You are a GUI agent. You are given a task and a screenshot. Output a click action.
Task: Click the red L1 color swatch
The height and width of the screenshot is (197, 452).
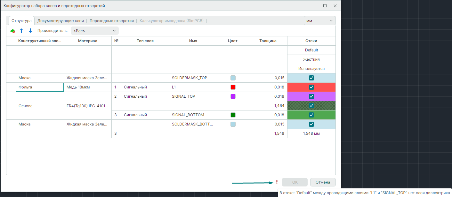[x=233, y=87]
